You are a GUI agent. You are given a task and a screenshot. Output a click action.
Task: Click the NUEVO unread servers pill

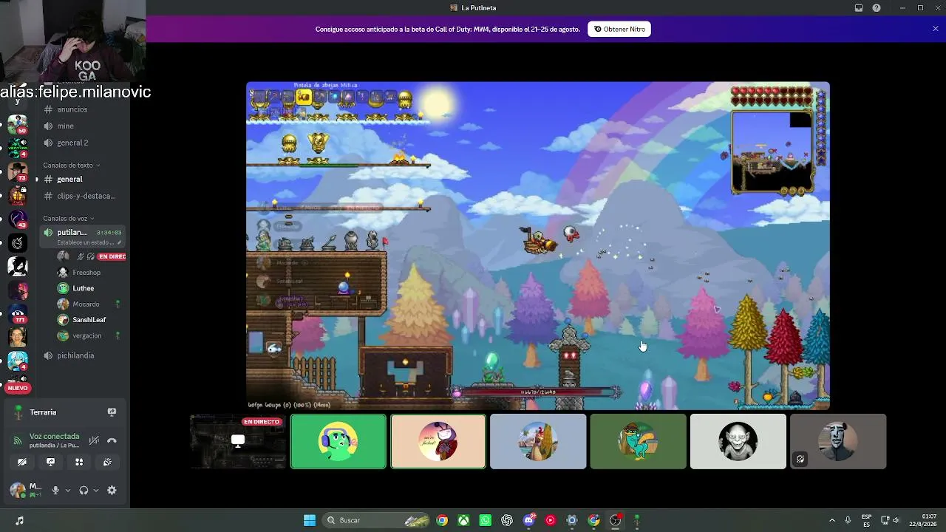[18, 388]
